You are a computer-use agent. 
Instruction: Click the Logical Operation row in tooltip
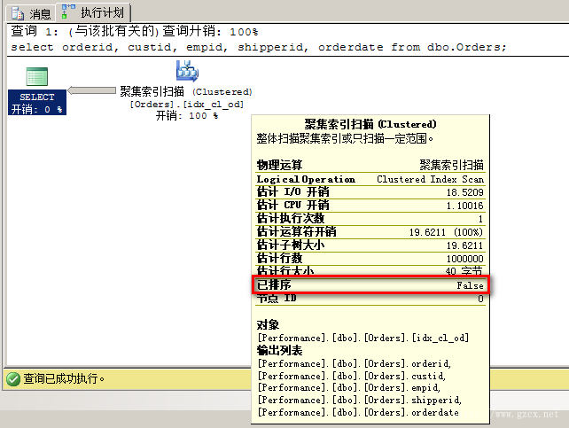click(370, 179)
